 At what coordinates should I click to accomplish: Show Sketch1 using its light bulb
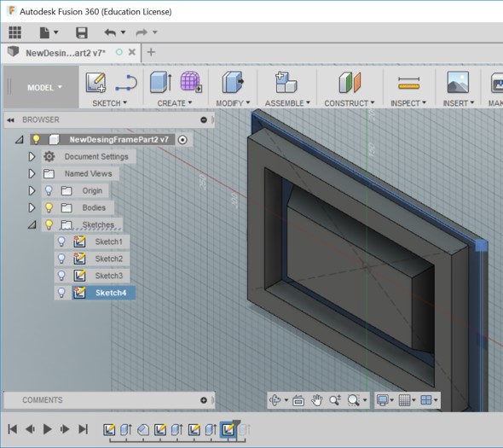61,241
